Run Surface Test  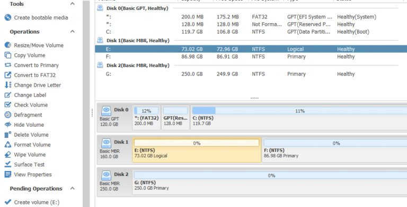click(x=29, y=165)
